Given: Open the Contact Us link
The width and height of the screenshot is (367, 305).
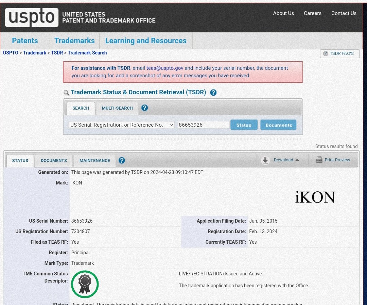Looking at the screenshot, I should [344, 13].
